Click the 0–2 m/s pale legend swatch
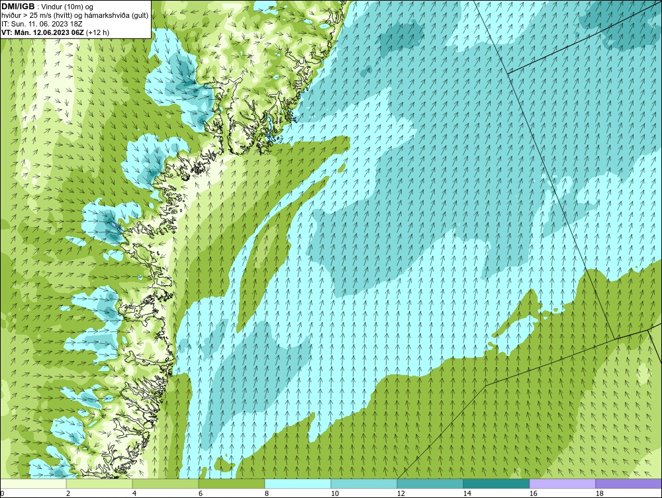 (x=33, y=483)
